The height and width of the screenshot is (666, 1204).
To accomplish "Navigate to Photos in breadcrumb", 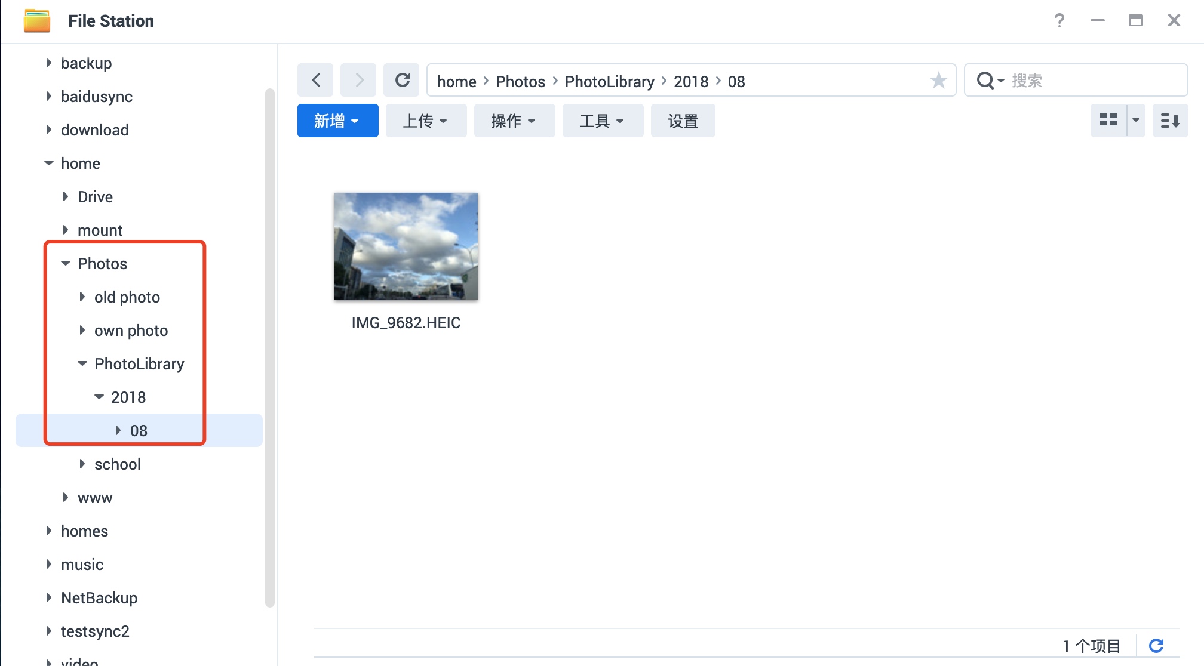I will (x=520, y=81).
